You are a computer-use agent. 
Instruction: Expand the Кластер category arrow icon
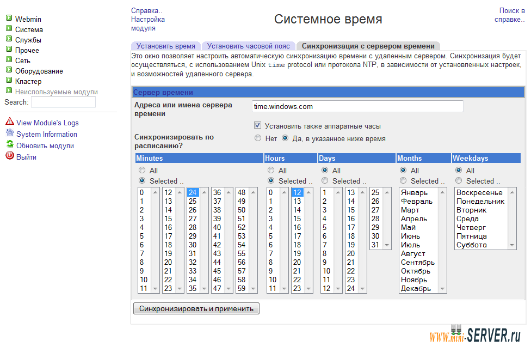click(9, 80)
